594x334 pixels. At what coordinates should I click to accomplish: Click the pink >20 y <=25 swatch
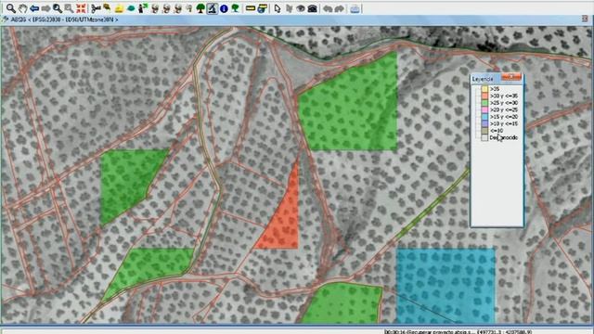(x=484, y=109)
